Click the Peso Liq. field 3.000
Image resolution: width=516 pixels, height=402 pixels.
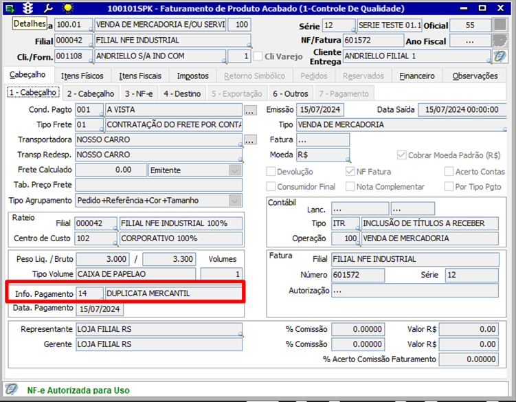(102, 259)
